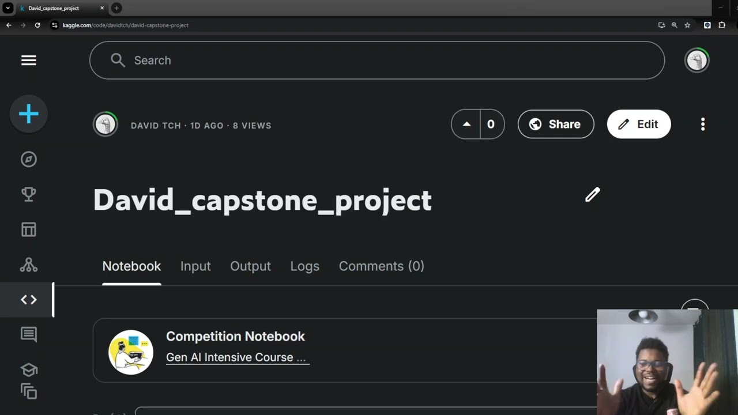738x415 pixels.
Task: Open the three-dot more options menu
Action: click(x=702, y=124)
